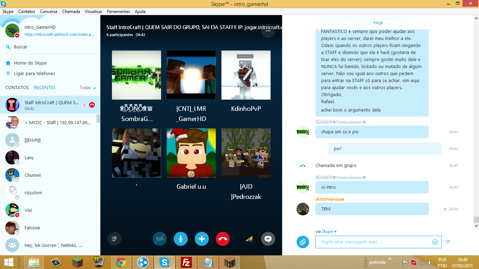Open Windows Start button
479x269 pixels.
click(x=9, y=262)
